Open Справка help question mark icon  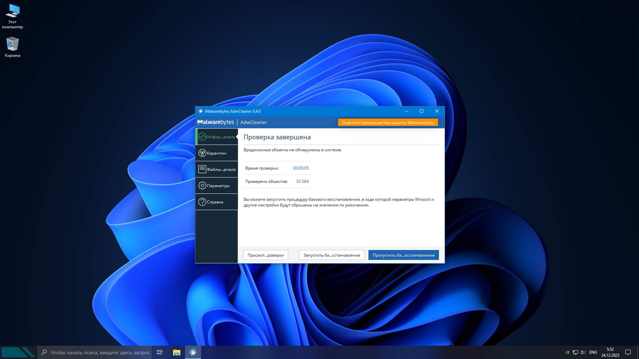pos(202,202)
